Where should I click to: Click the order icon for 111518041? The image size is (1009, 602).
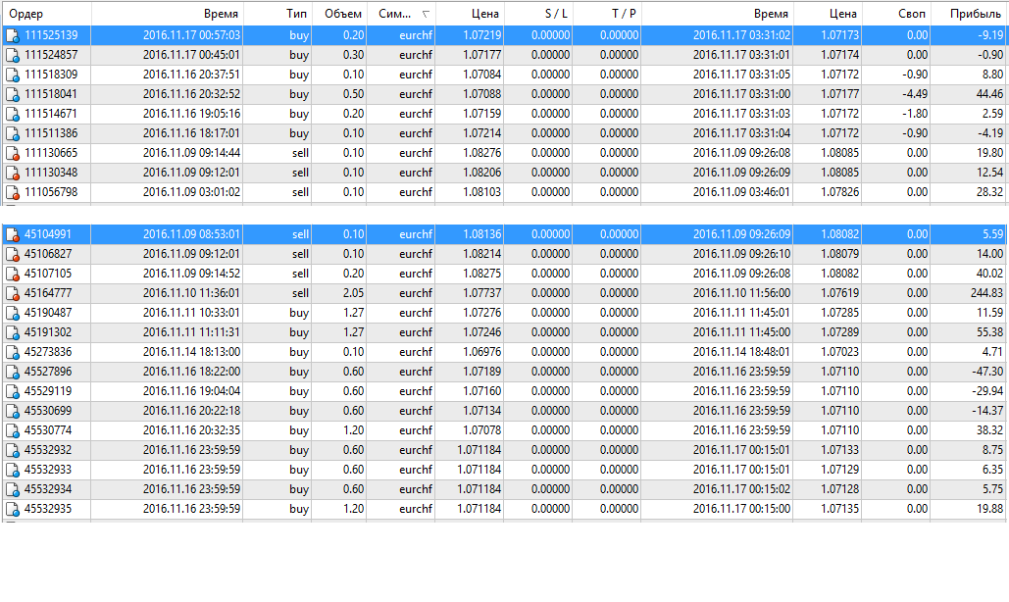point(12,94)
